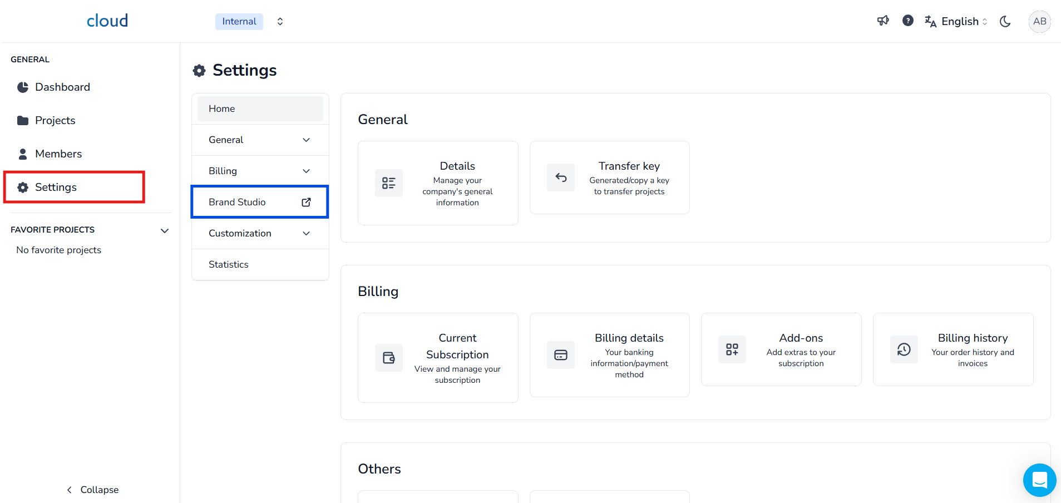Expand the Customization settings submenu
The width and height of the screenshot is (1061, 503).
[x=306, y=234]
